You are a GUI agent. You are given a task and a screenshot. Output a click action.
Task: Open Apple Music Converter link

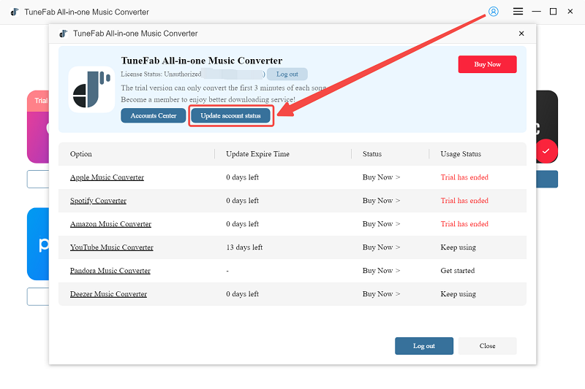107,177
